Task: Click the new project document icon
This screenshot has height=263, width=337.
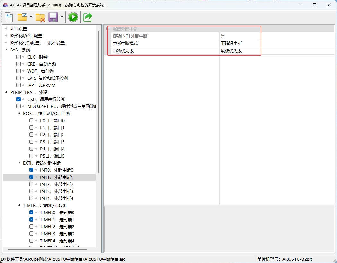Action: (x=9, y=17)
